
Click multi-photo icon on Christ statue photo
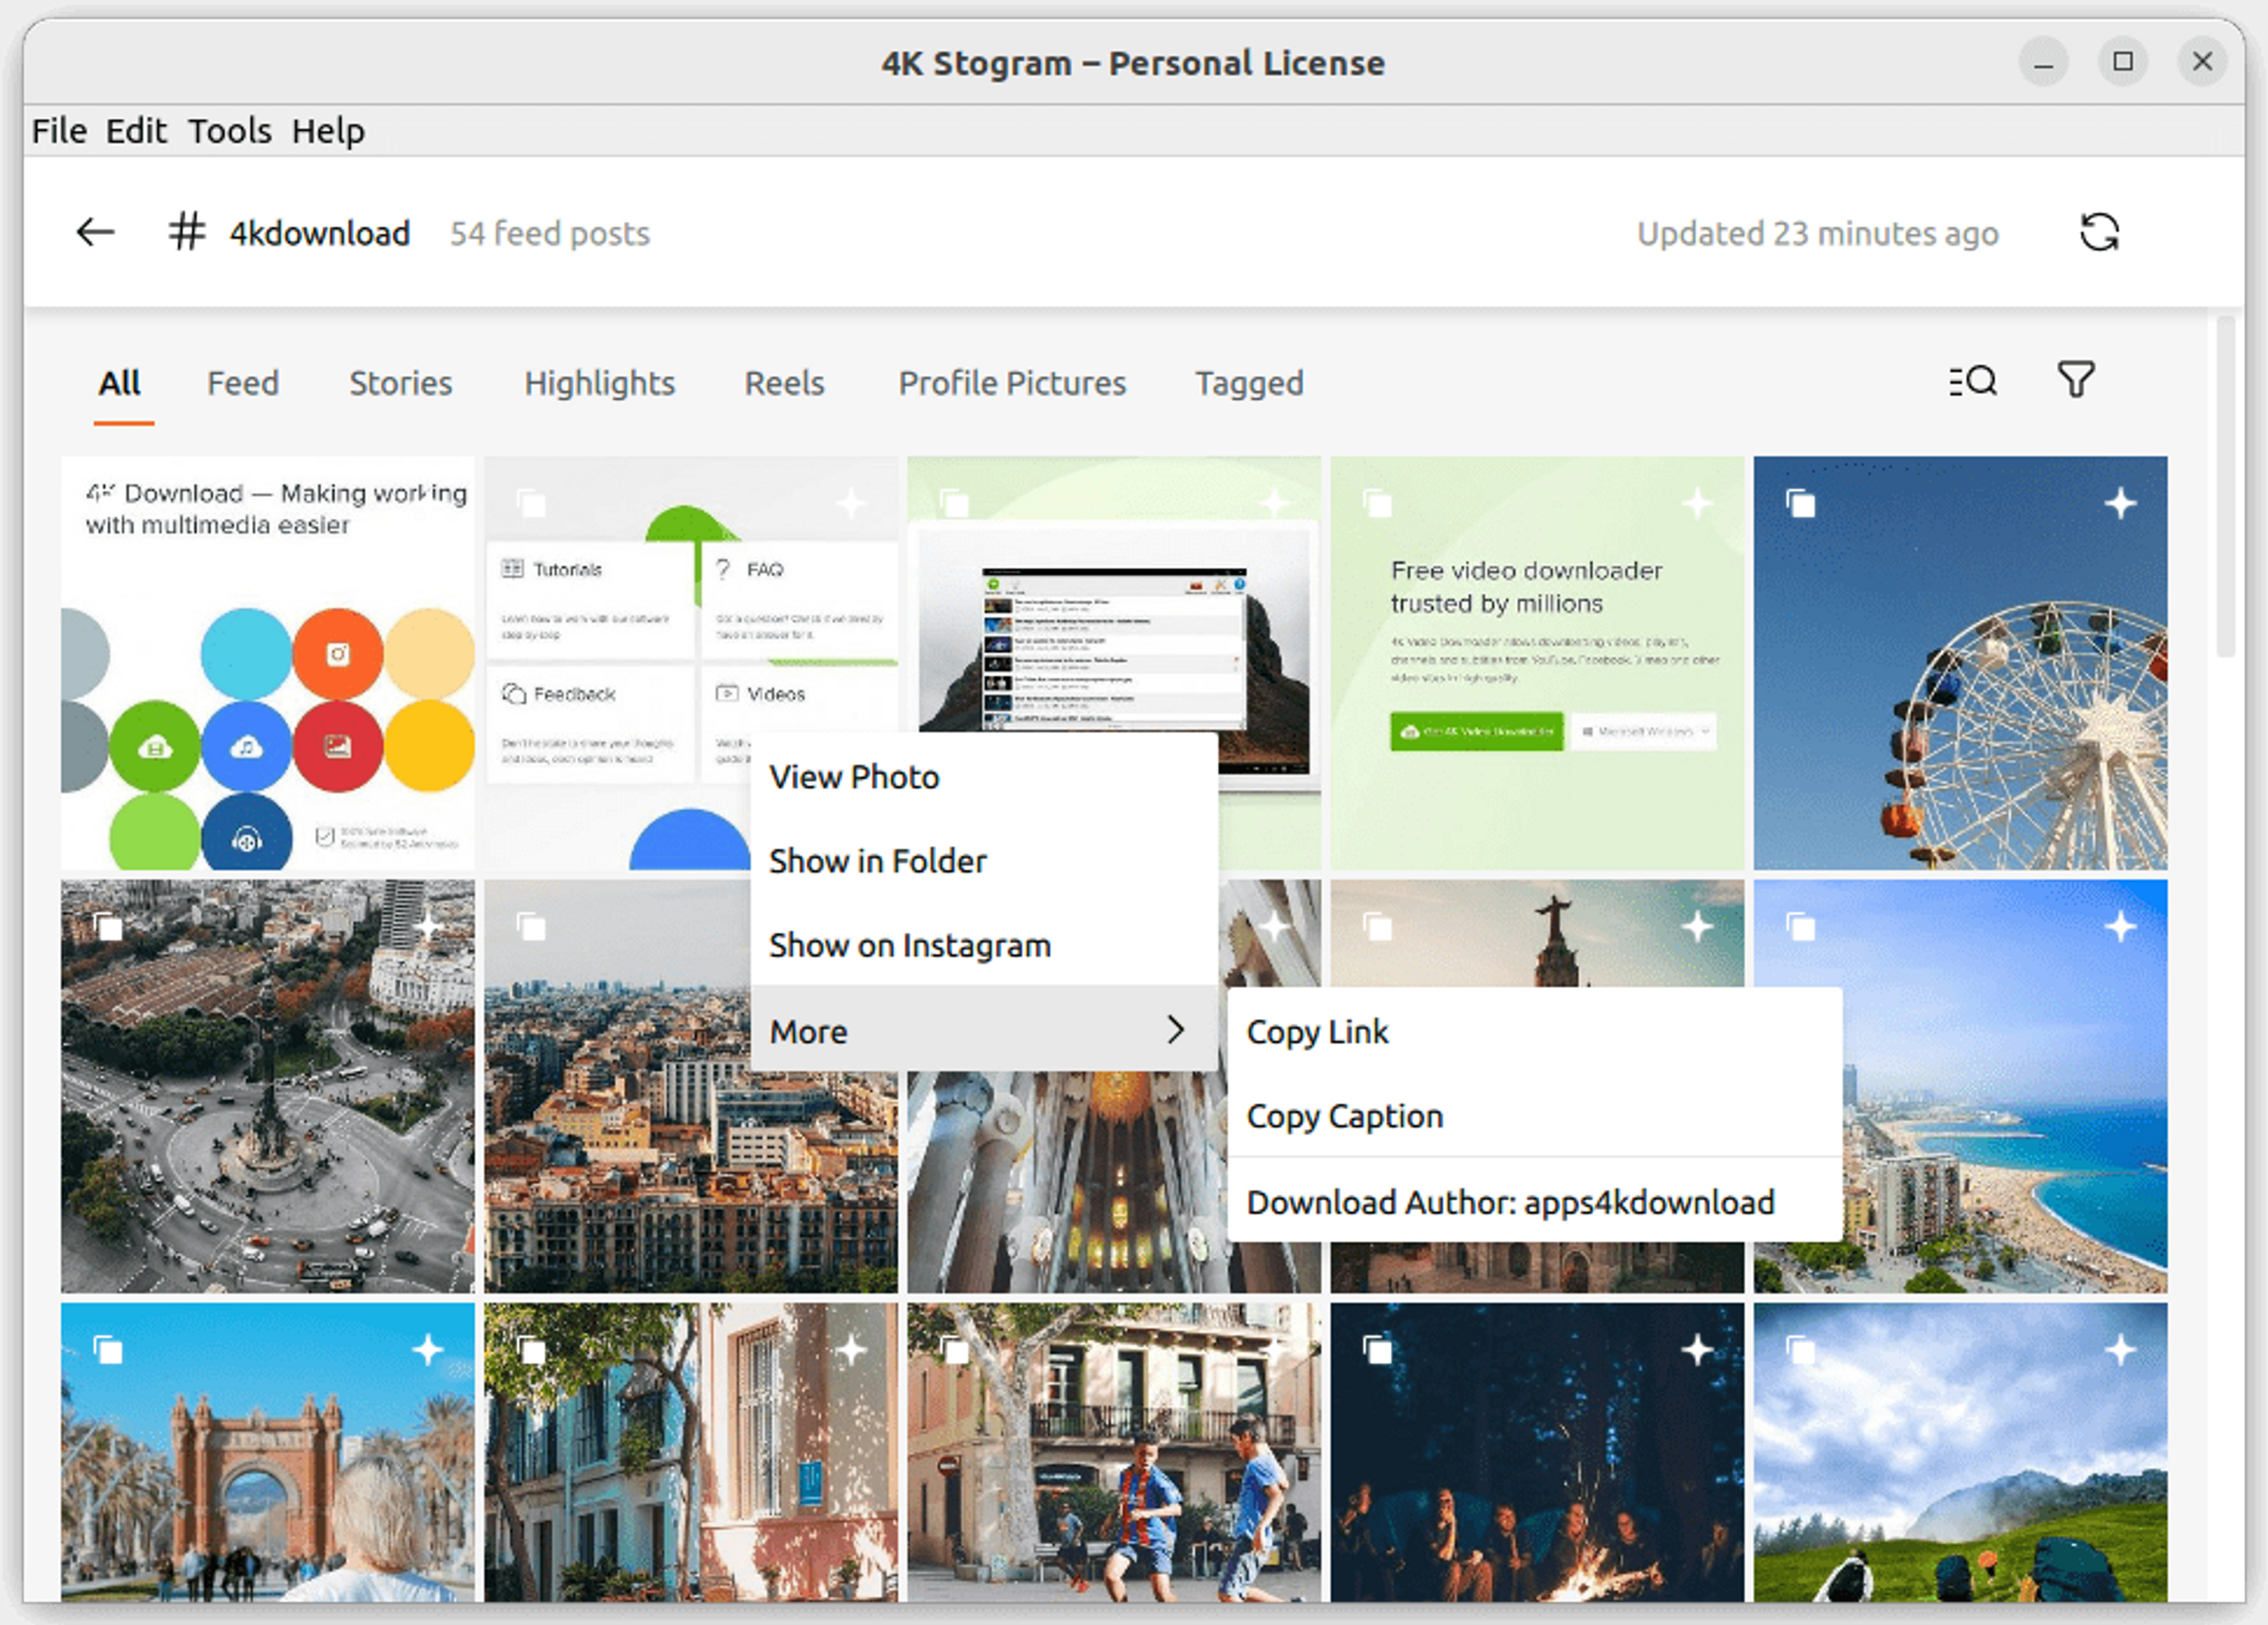pos(1378,927)
